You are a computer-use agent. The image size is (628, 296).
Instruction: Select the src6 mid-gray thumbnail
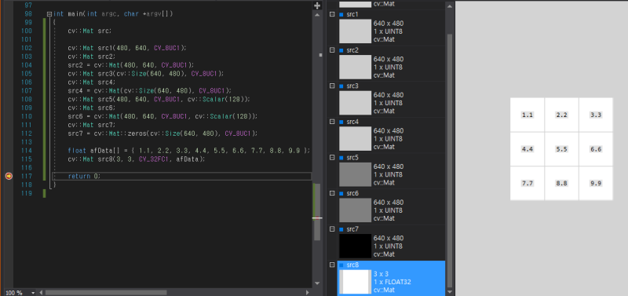[356, 210]
